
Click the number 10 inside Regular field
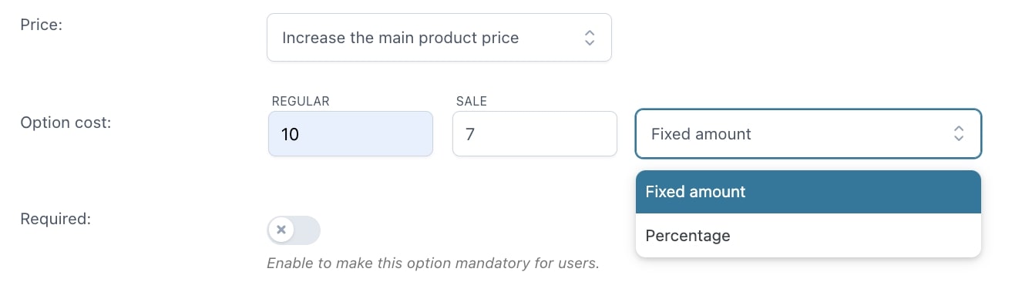pyautogui.click(x=290, y=135)
